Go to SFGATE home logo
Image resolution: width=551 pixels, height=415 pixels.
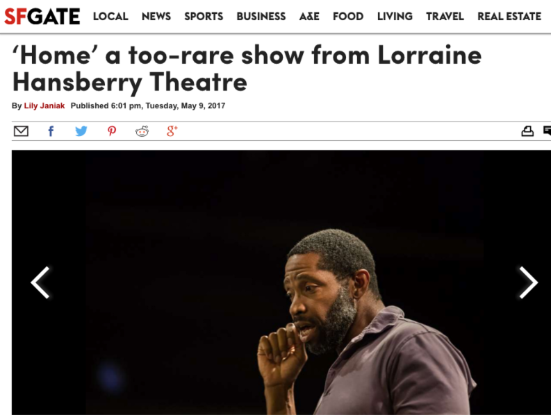pyautogui.click(x=42, y=17)
